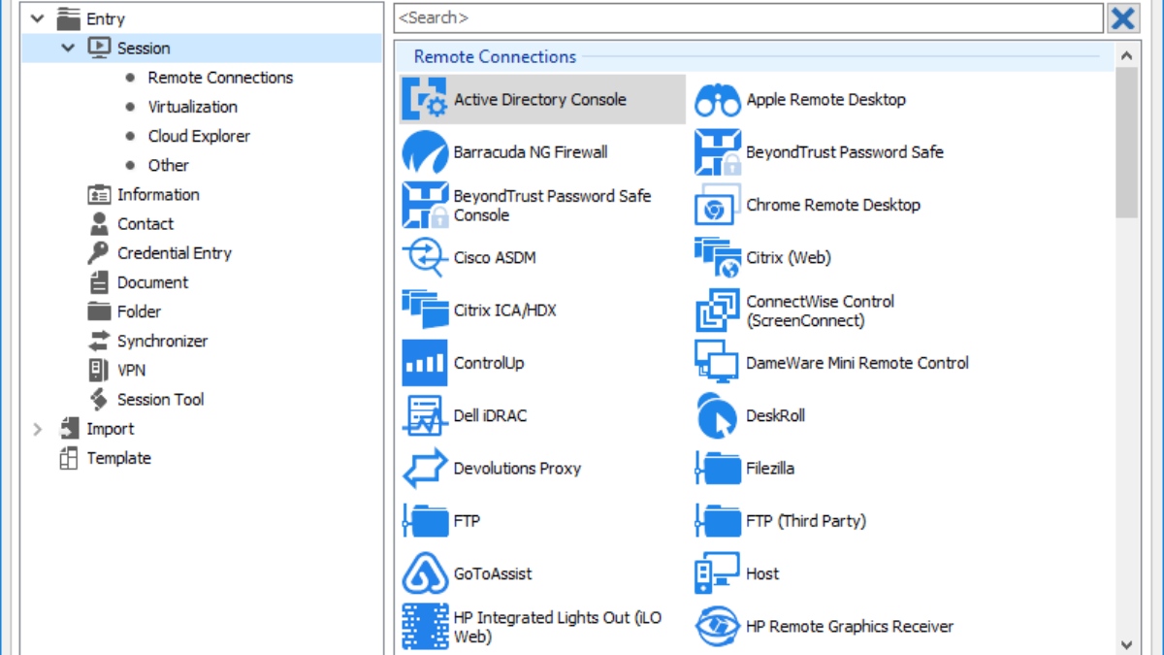Viewport: 1164px width, 655px height.
Task: Select Other under the Session node
Action: 168,165
